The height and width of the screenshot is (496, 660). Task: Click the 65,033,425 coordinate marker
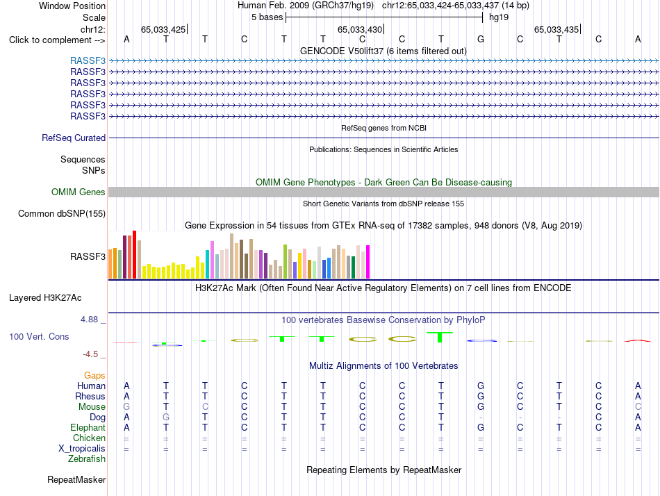[163, 29]
